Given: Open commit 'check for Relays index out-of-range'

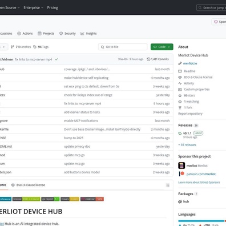Looking at the screenshot, I should (x=88, y=95).
